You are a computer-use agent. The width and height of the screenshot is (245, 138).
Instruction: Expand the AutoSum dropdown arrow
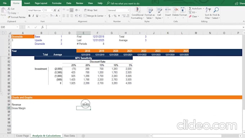(x=203, y=8)
